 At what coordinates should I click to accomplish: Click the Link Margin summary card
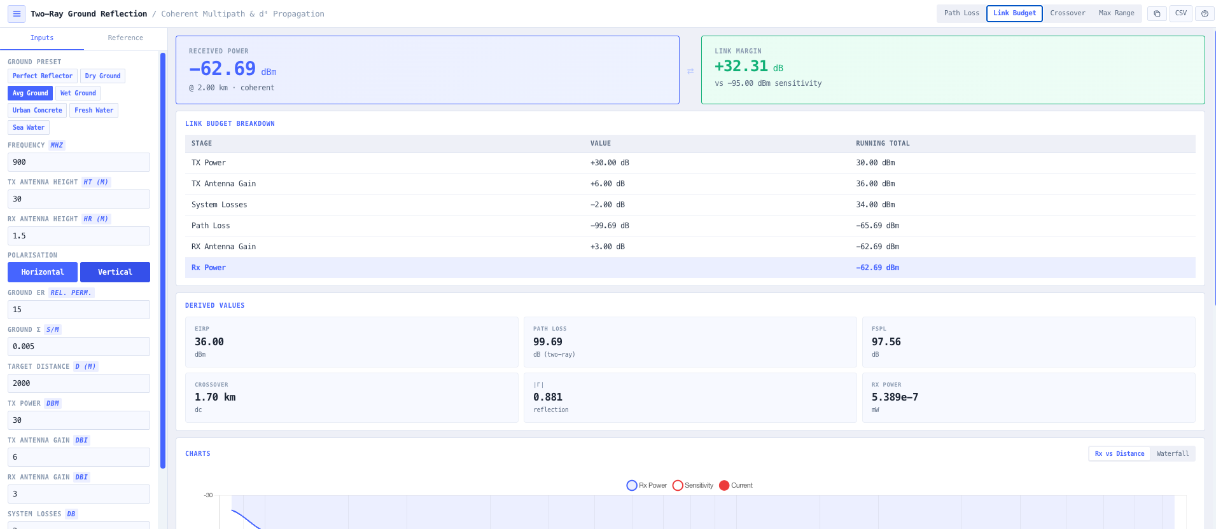pos(953,70)
